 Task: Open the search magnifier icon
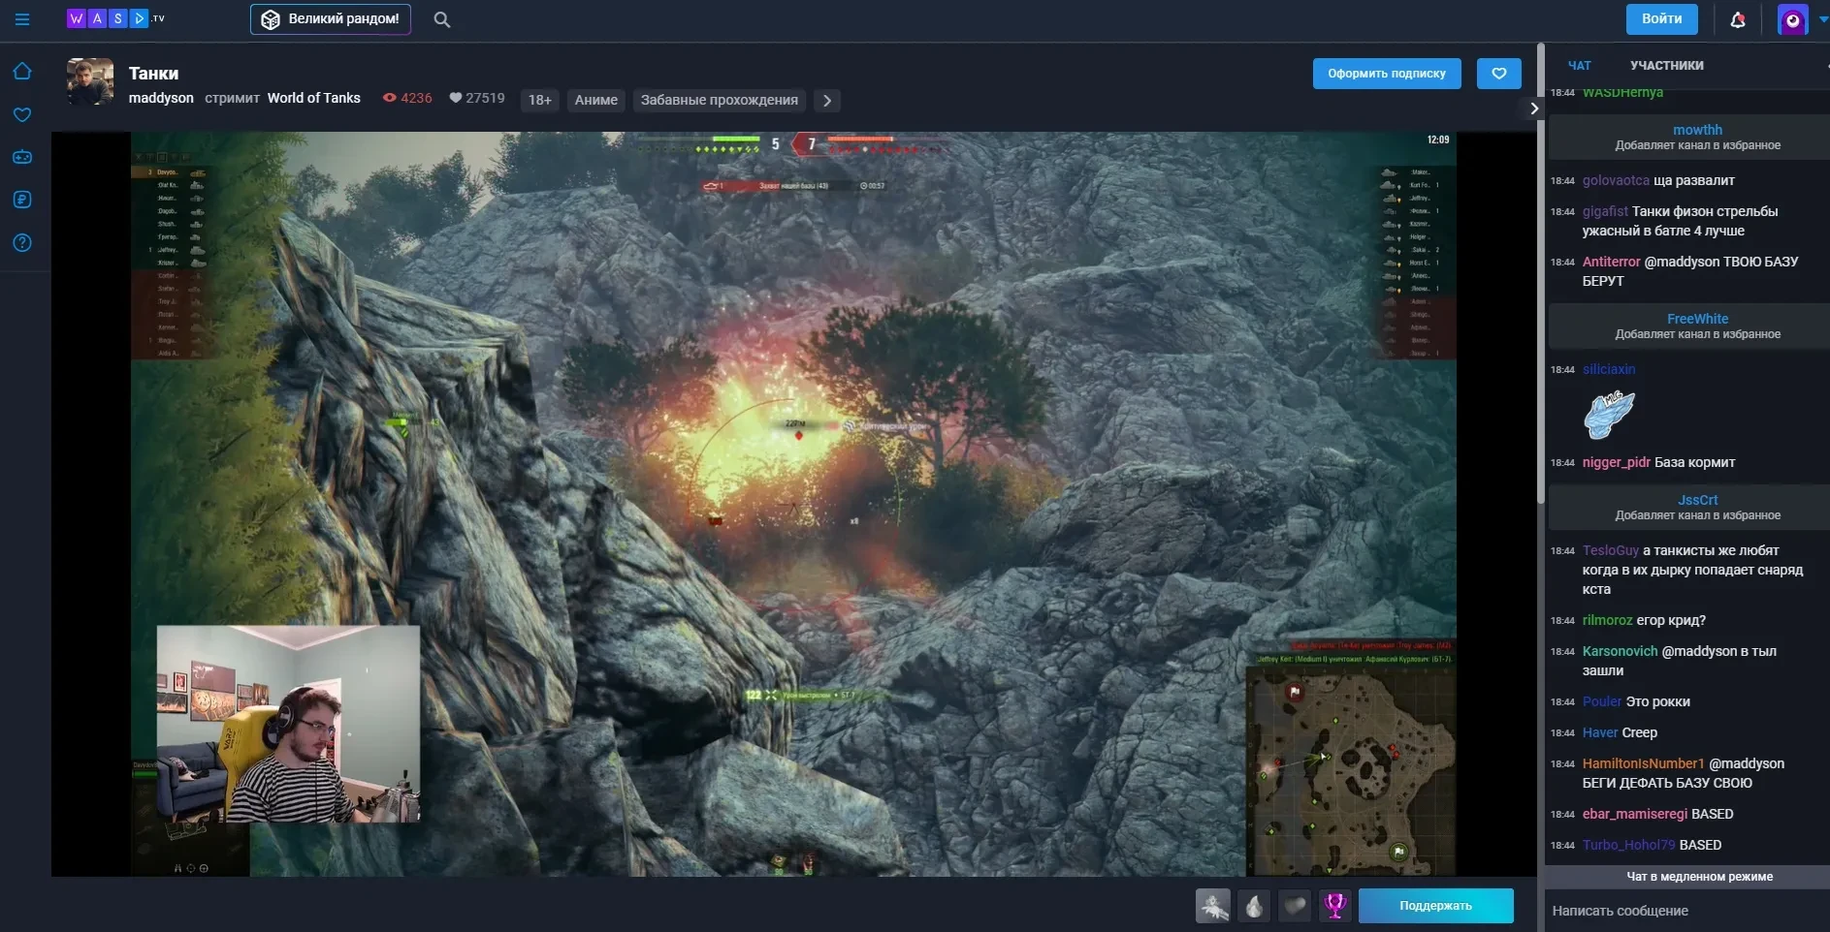point(441,19)
